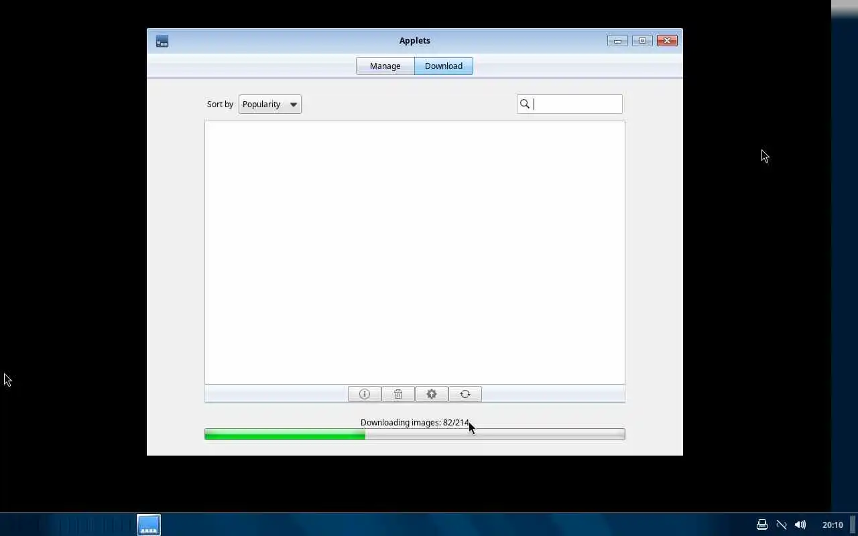Maximize the Applets window
This screenshot has width=858, height=536.
pos(642,41)
